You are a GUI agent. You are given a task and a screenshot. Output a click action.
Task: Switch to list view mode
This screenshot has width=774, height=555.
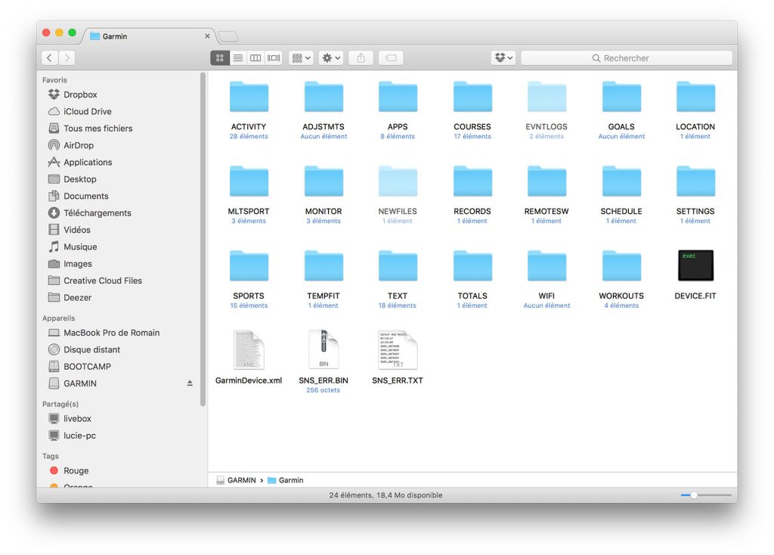(237, 58)
